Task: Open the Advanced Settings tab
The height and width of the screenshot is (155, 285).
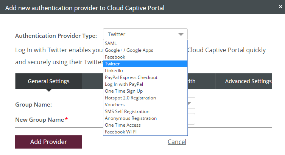Action: (x=243, y=81)
